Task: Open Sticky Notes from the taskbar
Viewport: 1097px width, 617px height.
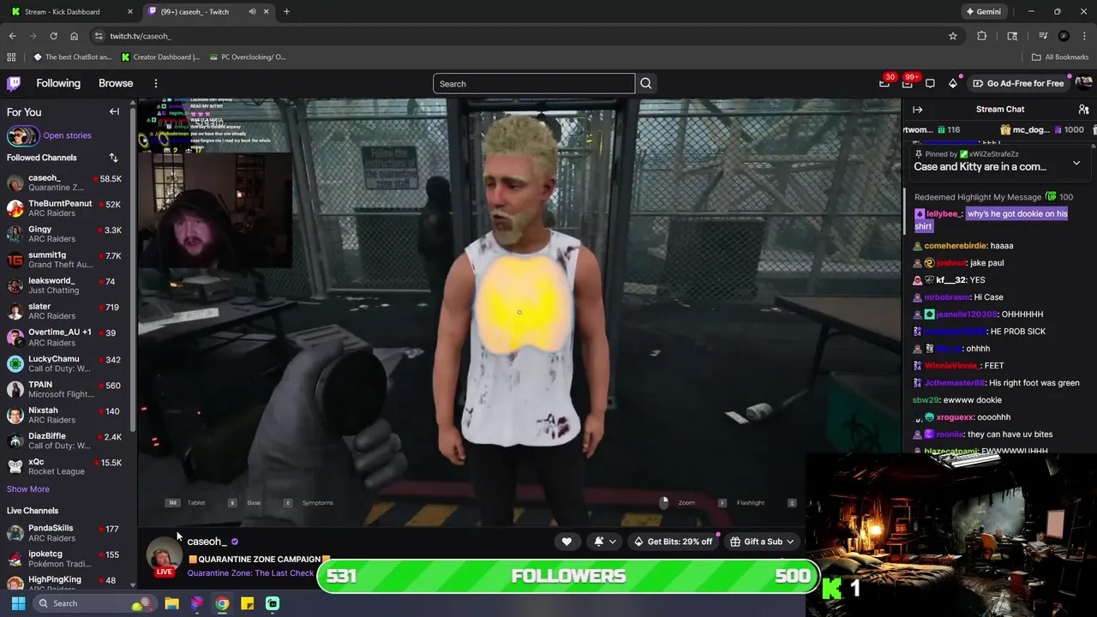Action: [x=247, y=603]
